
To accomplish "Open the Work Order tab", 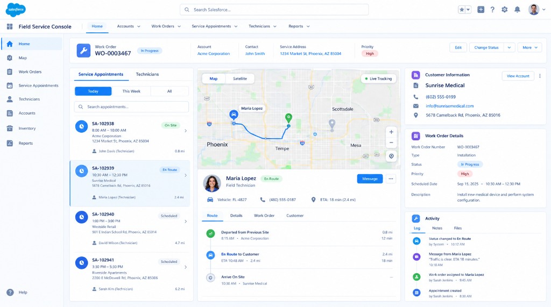I will point(264,216).
